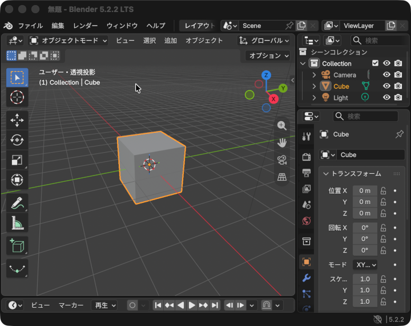Expand the Cube tree item
The image size is (411, 326).
coord(314,86)
